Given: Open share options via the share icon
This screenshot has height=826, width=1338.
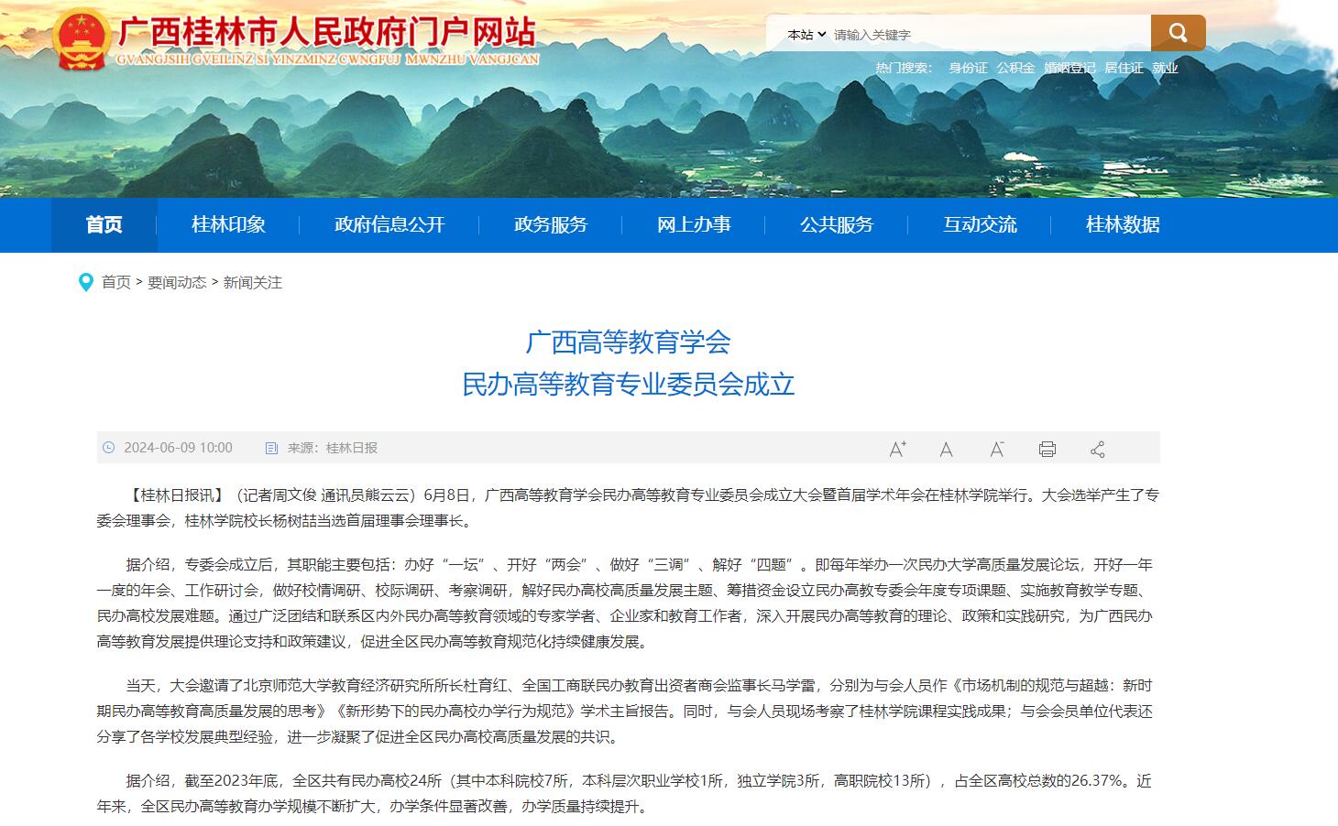Looking at the screenshot, I should (1097, 449).
